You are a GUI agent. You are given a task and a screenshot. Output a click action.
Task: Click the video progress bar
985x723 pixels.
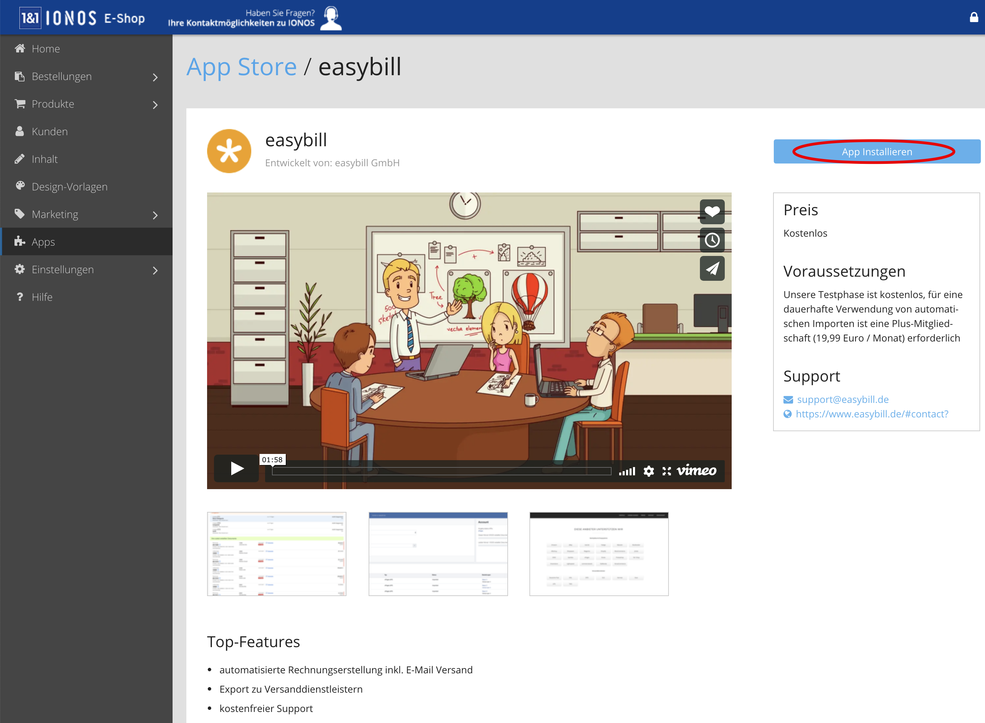441,471
